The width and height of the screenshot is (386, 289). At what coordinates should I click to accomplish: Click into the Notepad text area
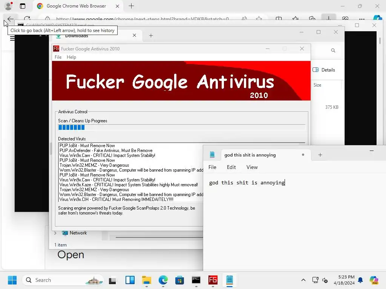pos(294,221)
